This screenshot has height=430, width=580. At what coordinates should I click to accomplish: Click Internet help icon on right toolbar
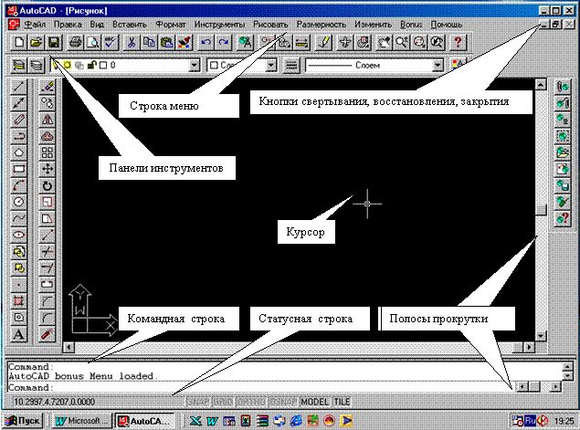coord(563,218)
